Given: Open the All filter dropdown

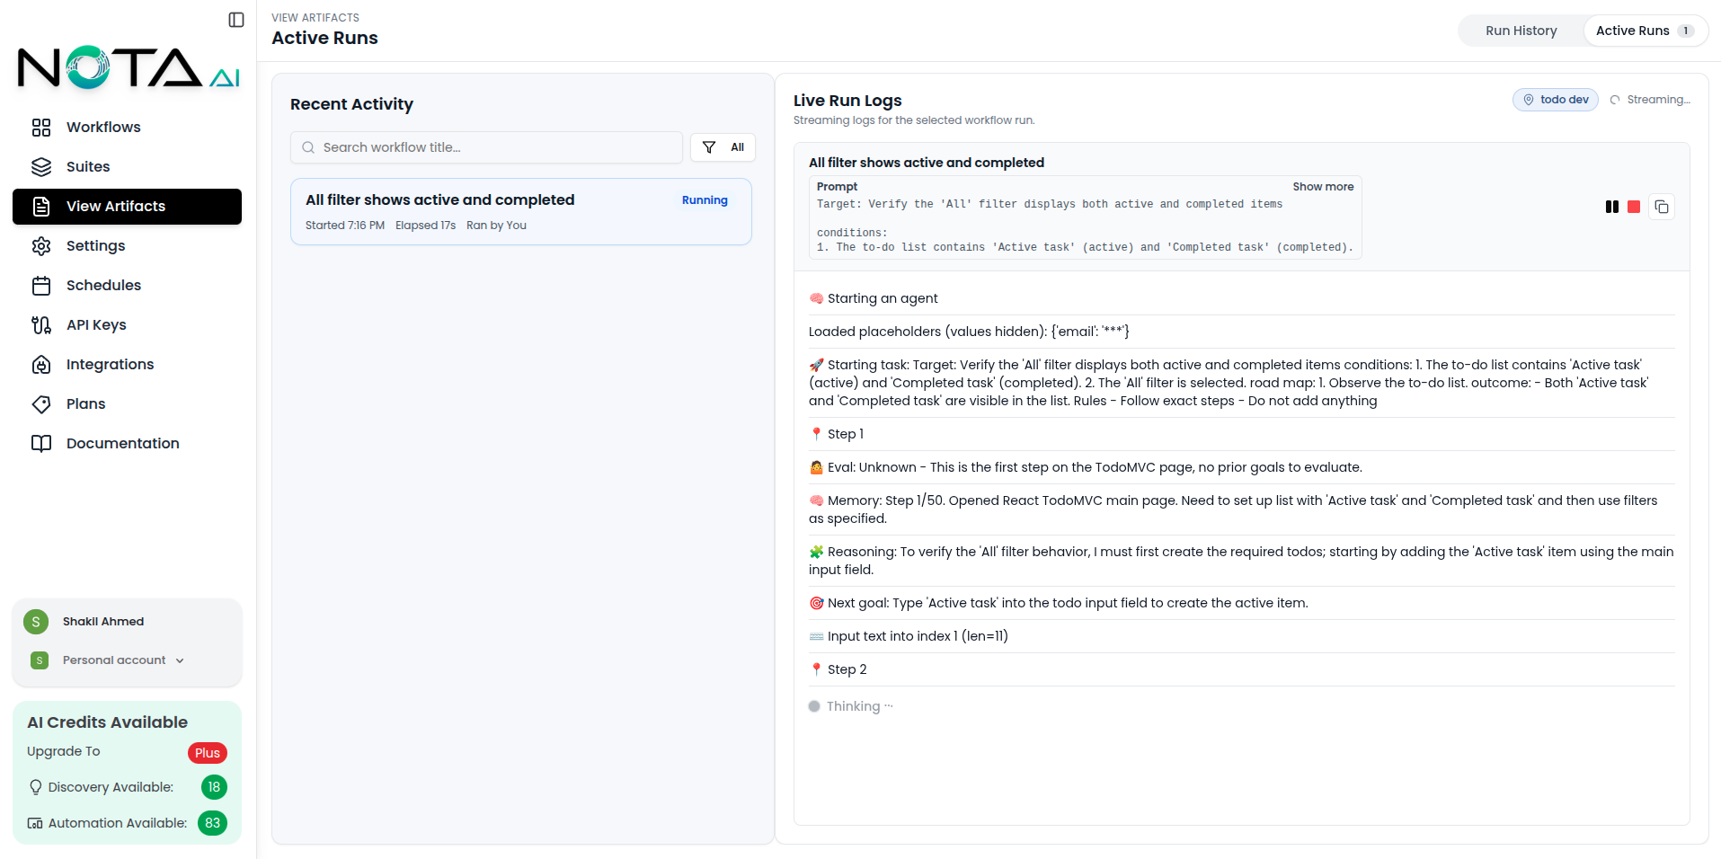Looking at the screenshot, I should click(723, 147).
